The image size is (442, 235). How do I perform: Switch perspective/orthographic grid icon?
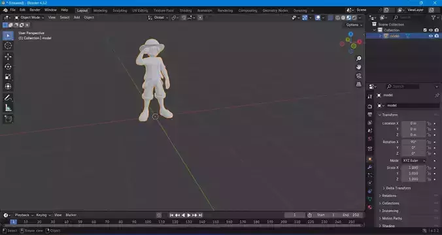pos(358,84)
